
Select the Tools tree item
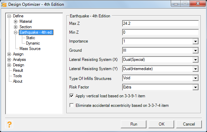click(17, 76)
